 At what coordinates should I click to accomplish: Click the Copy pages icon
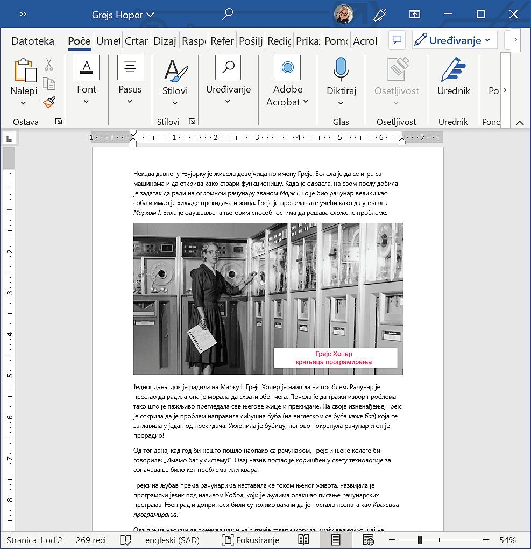click(49, 84)
